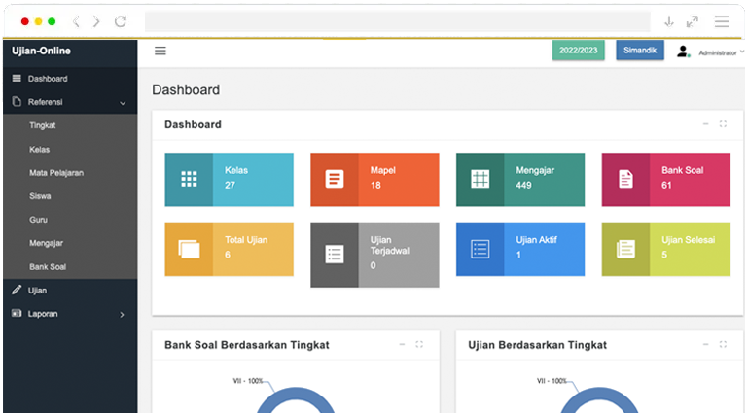
Task: Click the Total Ujian stacked windows icon
Action: click(189, 249)
